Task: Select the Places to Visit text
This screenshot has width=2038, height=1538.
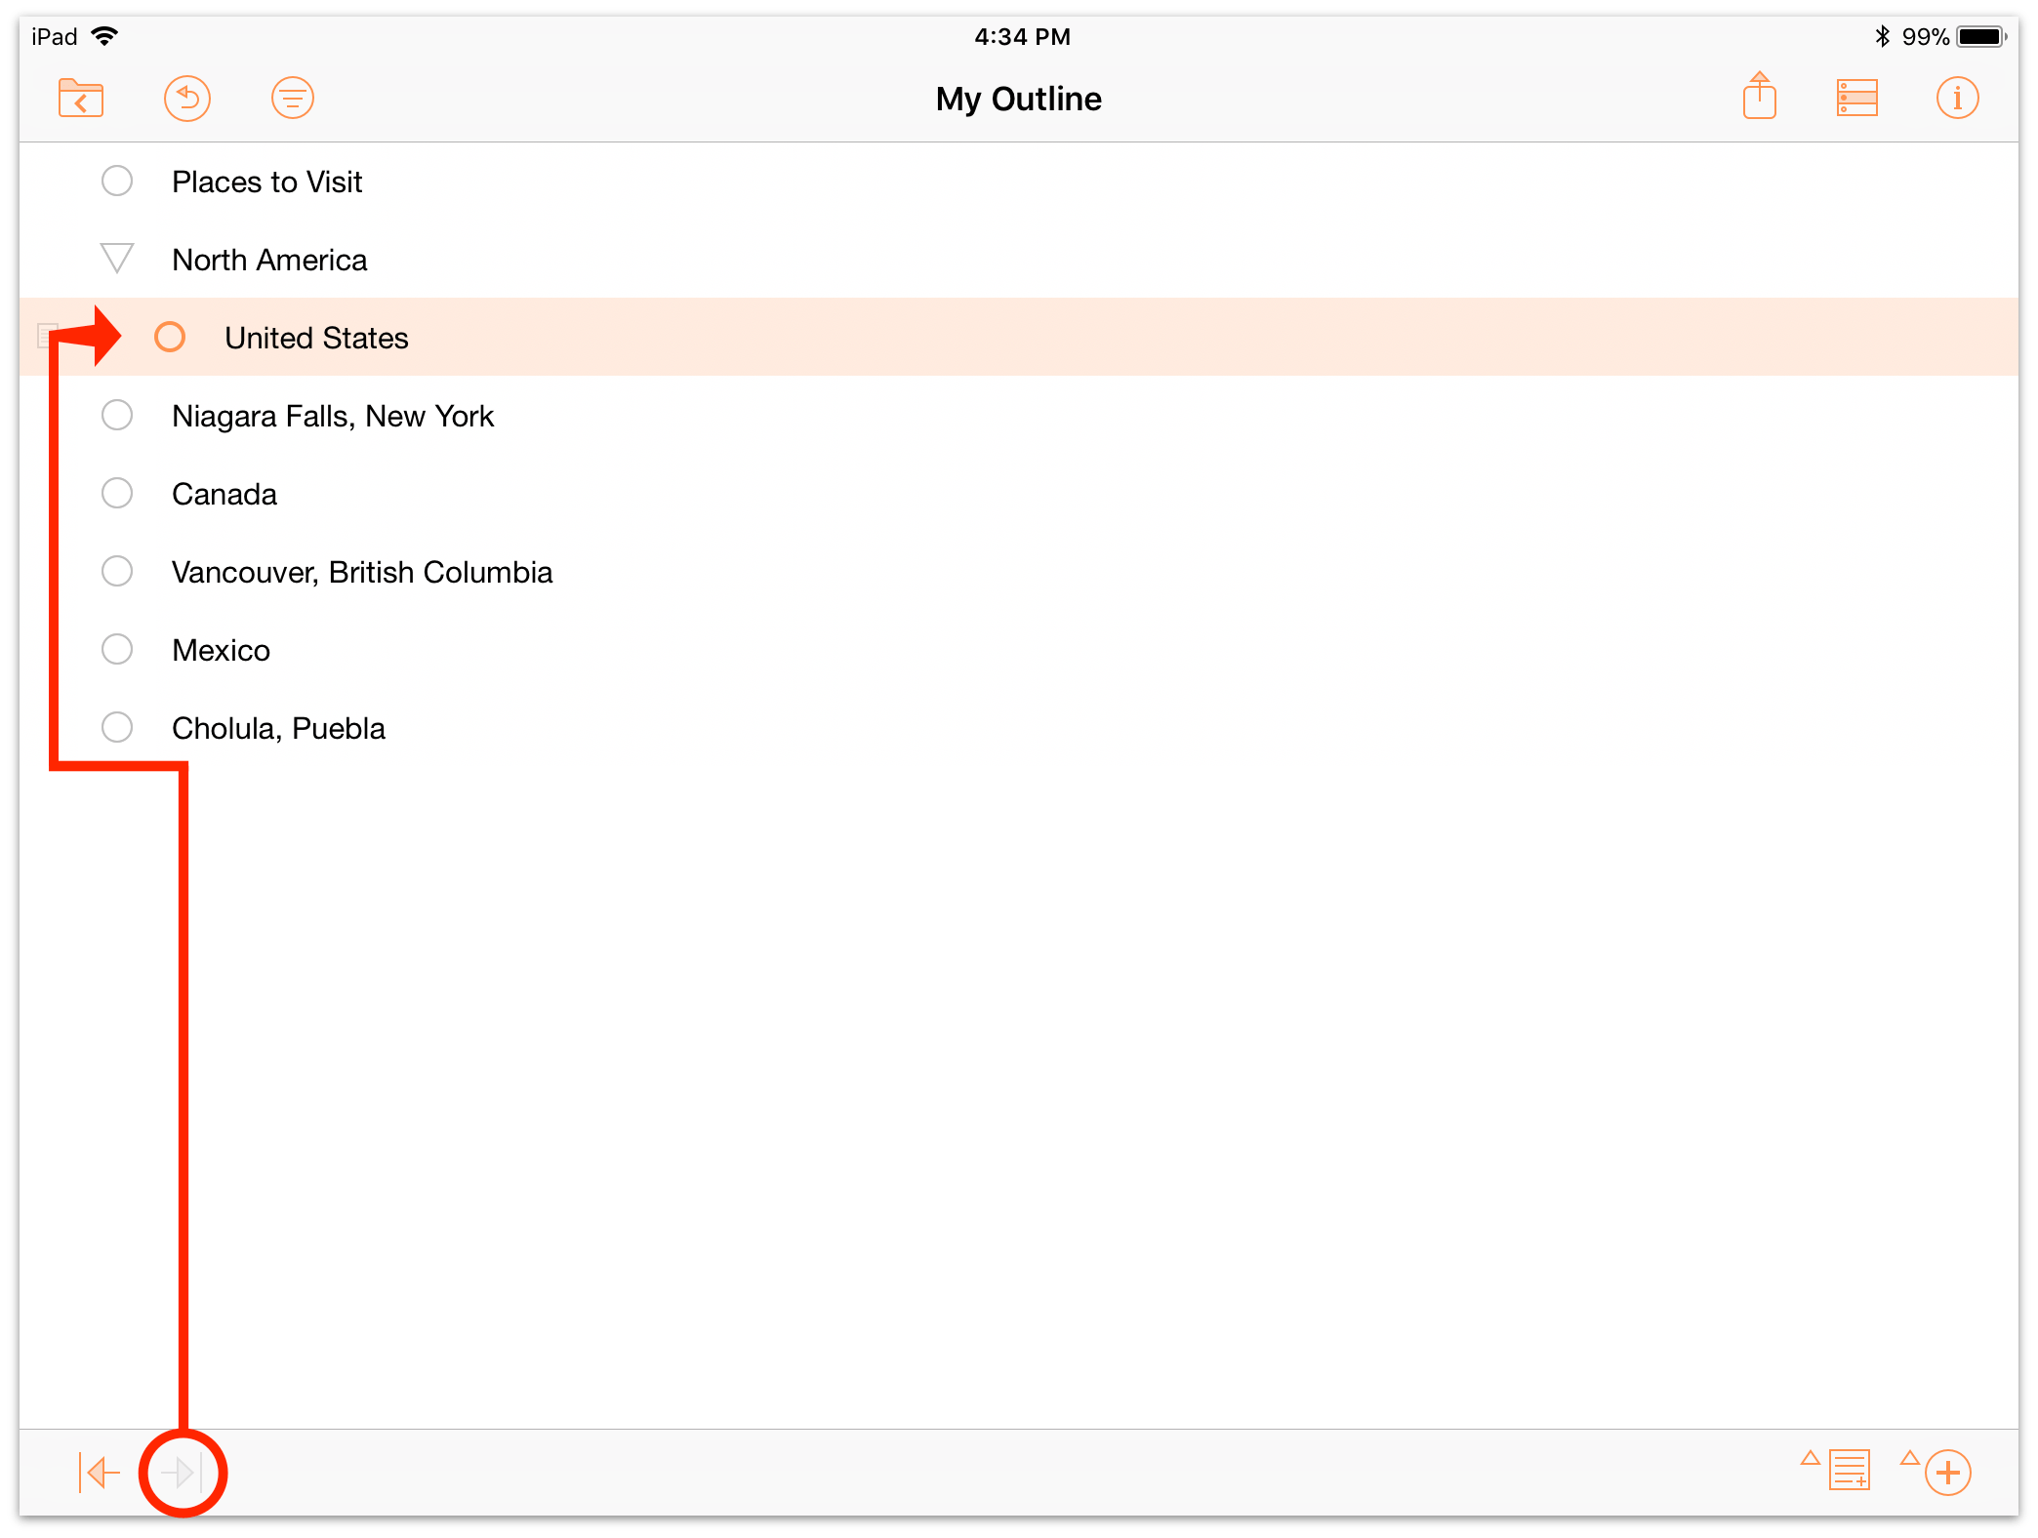Action: 267,182
